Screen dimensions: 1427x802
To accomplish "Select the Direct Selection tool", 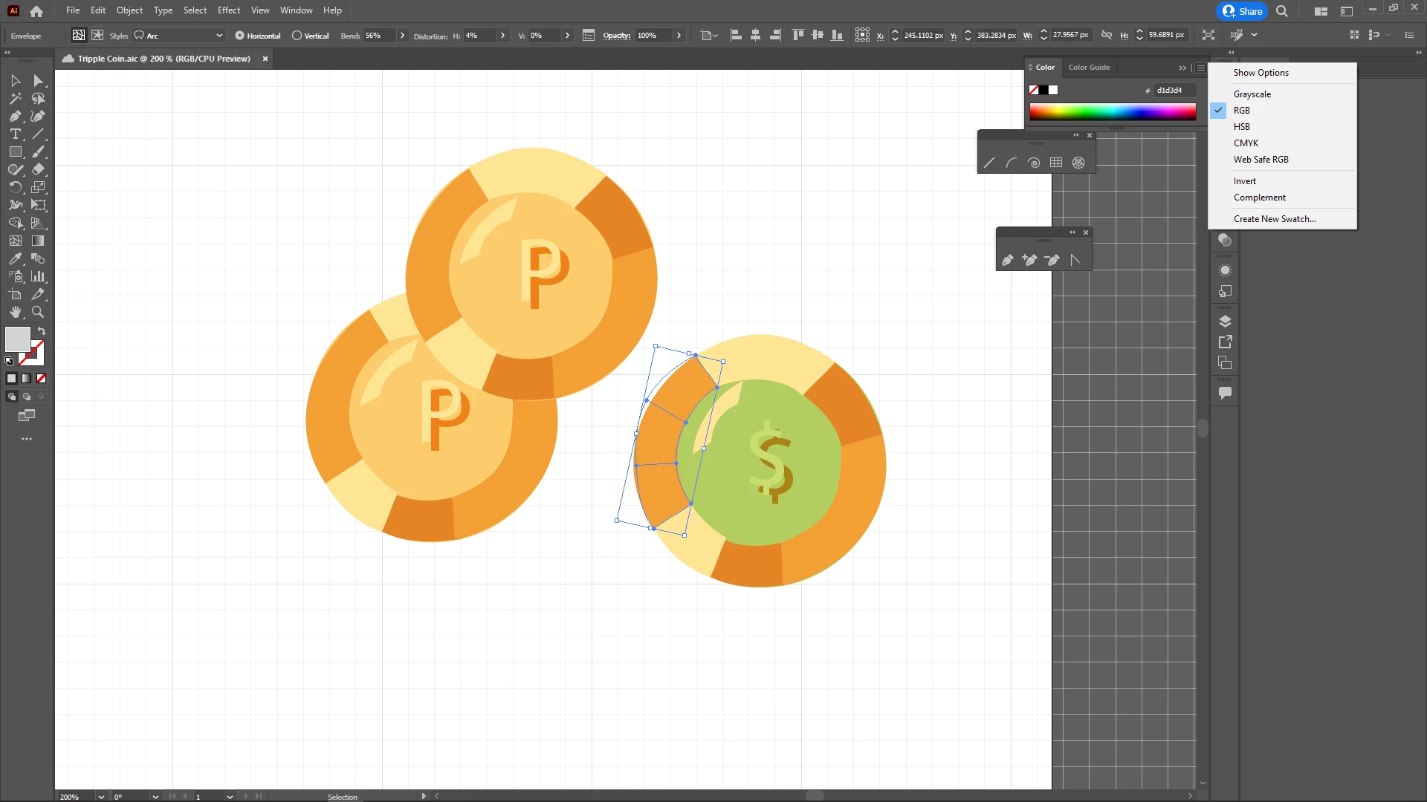I will pyautogui.click(x=38, y=81).
